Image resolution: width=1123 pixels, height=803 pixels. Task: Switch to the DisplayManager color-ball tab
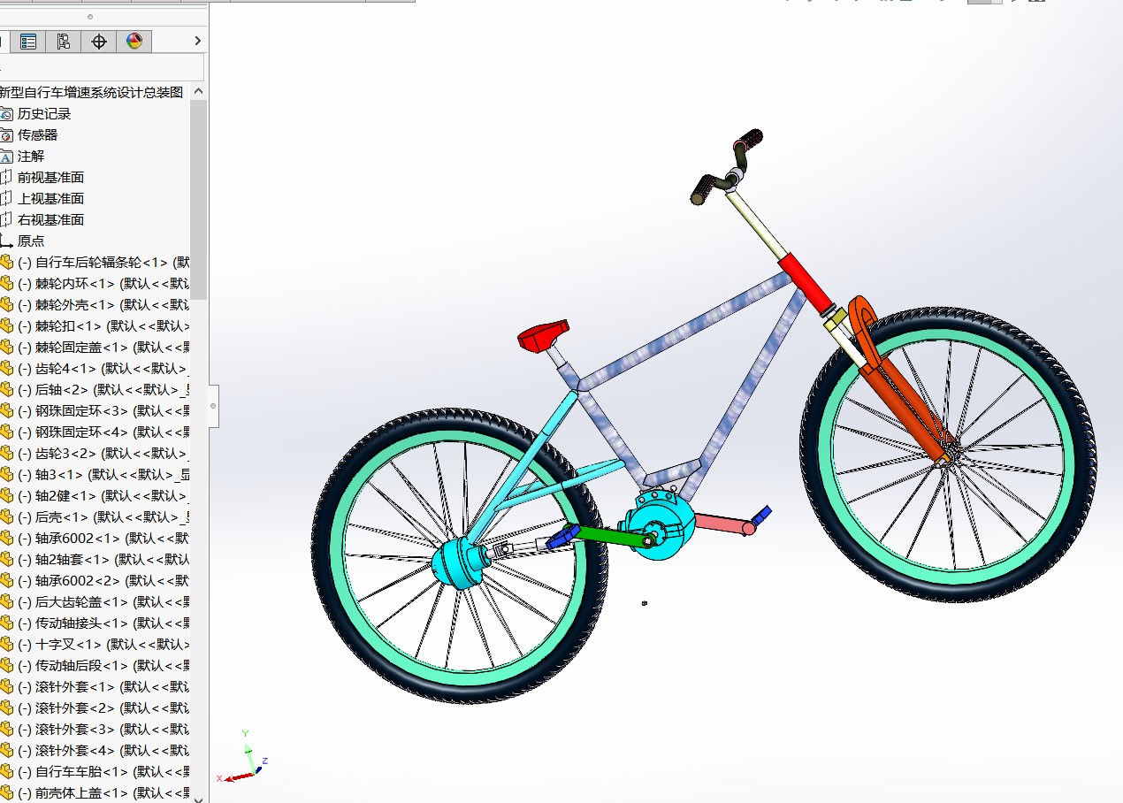(134, 42)
